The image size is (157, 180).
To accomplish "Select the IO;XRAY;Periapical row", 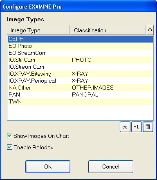I will [80, 81].
